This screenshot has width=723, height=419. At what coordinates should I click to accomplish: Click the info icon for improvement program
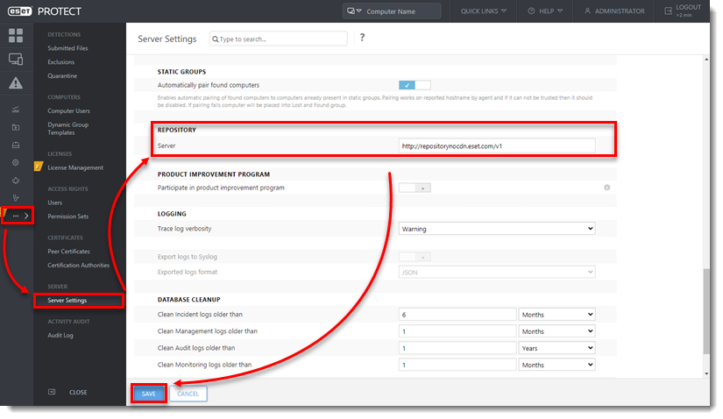(x=606, y=188)
